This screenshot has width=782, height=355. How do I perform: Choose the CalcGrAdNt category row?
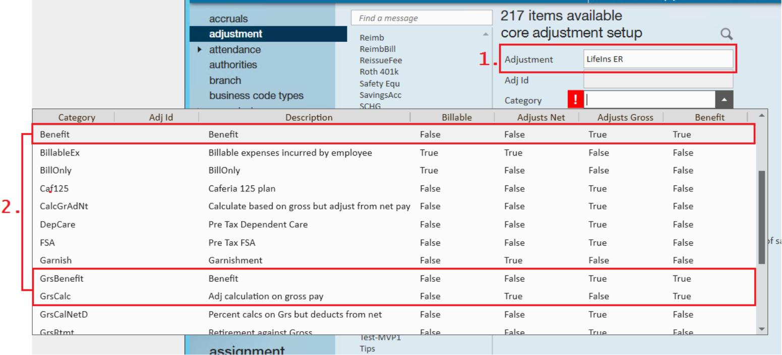point(394,206)
